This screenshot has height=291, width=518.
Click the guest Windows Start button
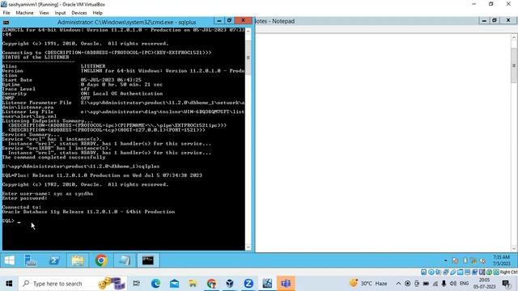coord(10,260)
